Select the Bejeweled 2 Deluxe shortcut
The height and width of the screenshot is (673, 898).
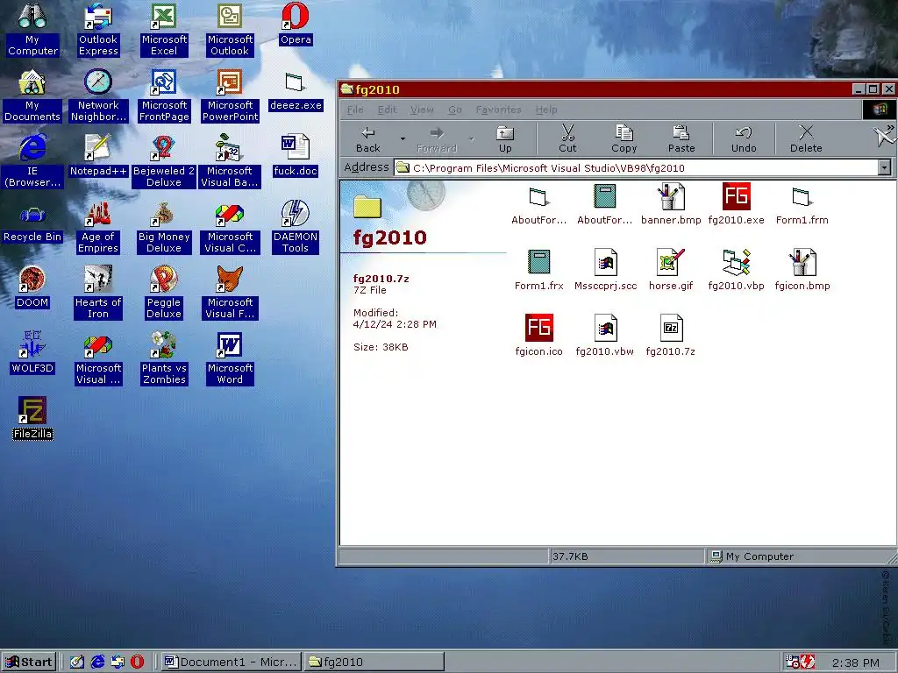tap(164, 161)
